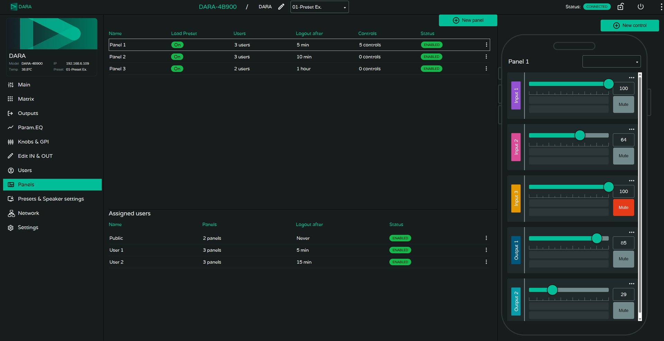Open options menu for Public user
Viewport: 664px width, 341px height.
pos(486,238)
